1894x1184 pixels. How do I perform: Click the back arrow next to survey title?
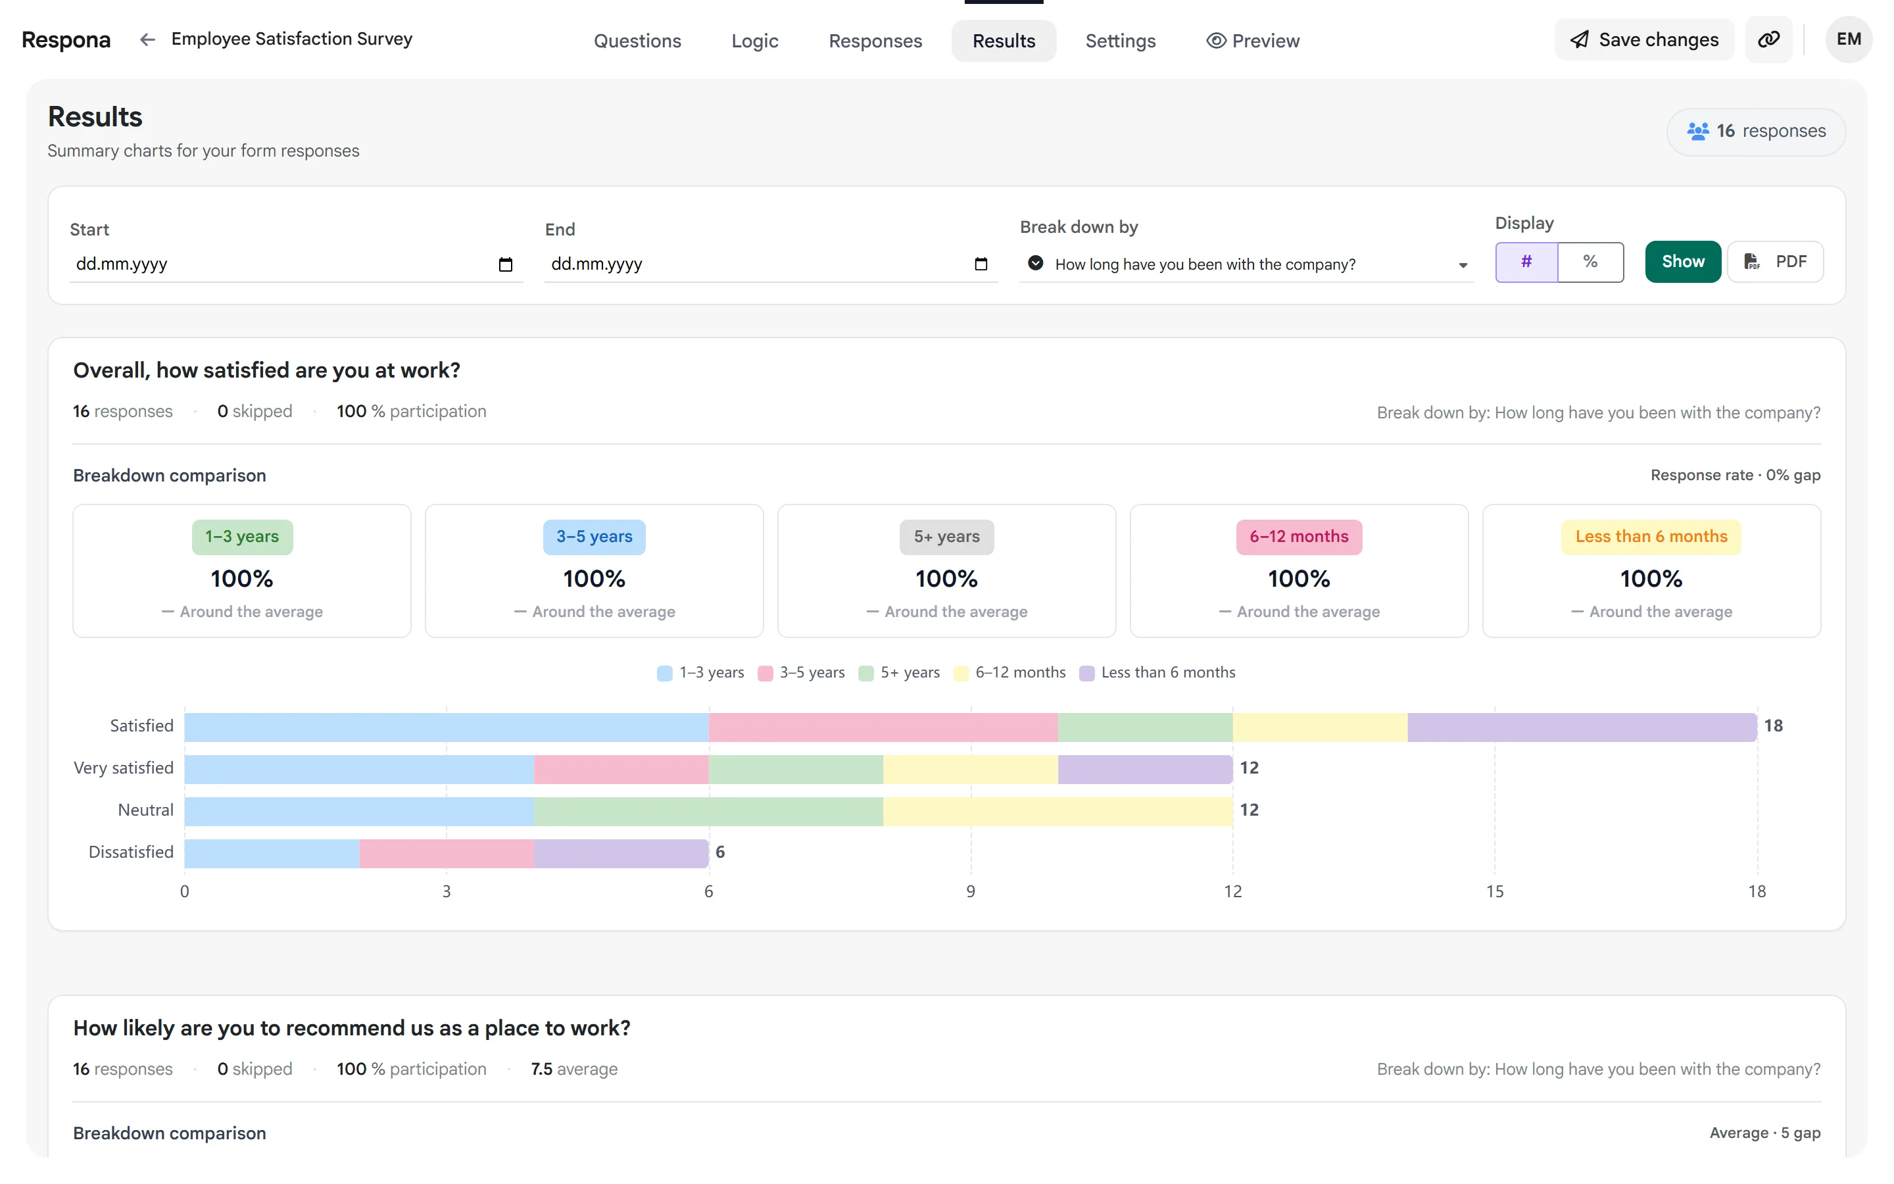coord(147,39)
